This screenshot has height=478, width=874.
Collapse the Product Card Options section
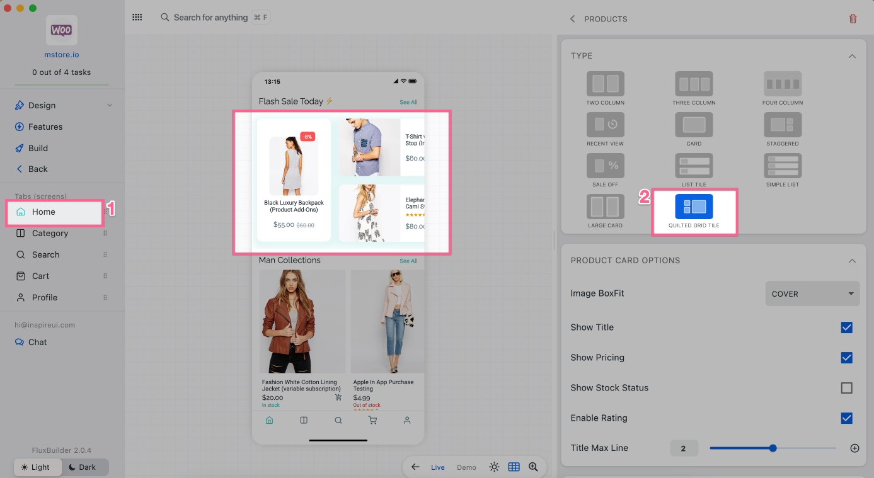click(852, 261)
